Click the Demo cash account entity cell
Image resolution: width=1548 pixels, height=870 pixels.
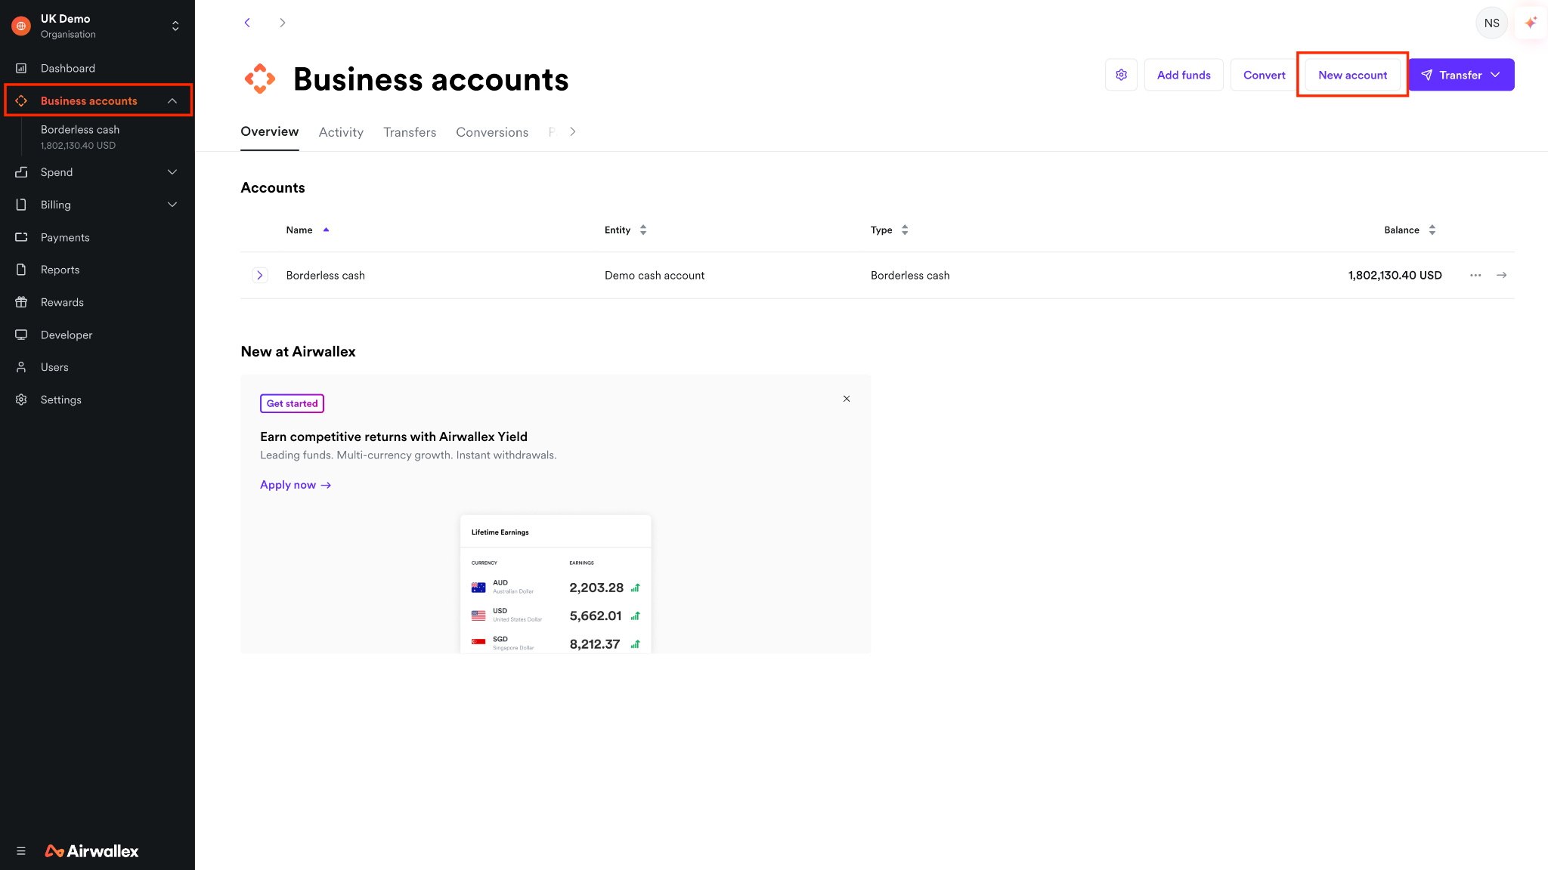[655, 276]
